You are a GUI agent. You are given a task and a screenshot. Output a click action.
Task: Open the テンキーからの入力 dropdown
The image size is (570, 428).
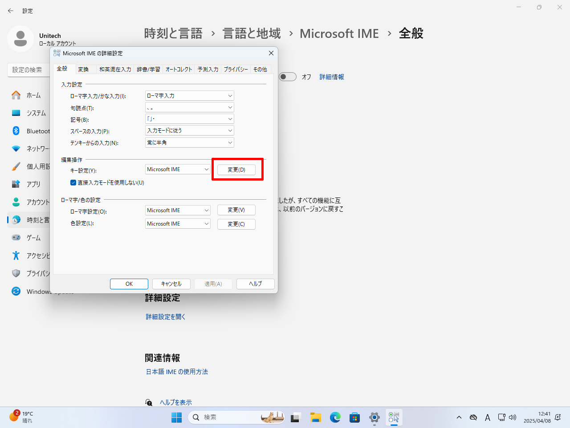(x=190, y=143)
